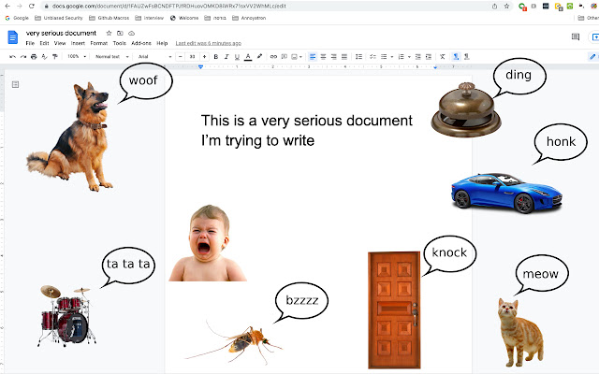Toggle Bold formatting
599x374 pixels.
215,56
